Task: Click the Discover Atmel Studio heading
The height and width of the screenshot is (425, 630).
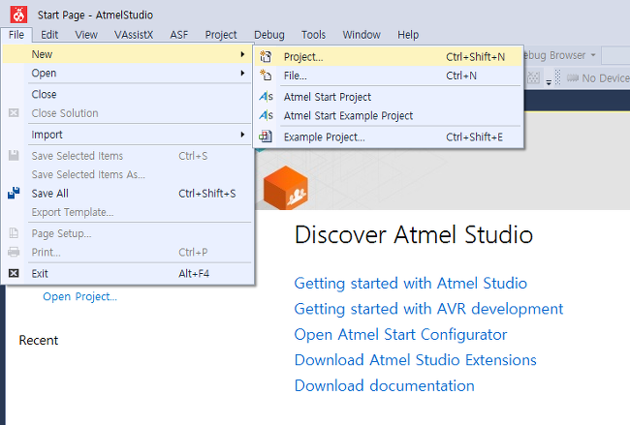Action: pos(414,235)
